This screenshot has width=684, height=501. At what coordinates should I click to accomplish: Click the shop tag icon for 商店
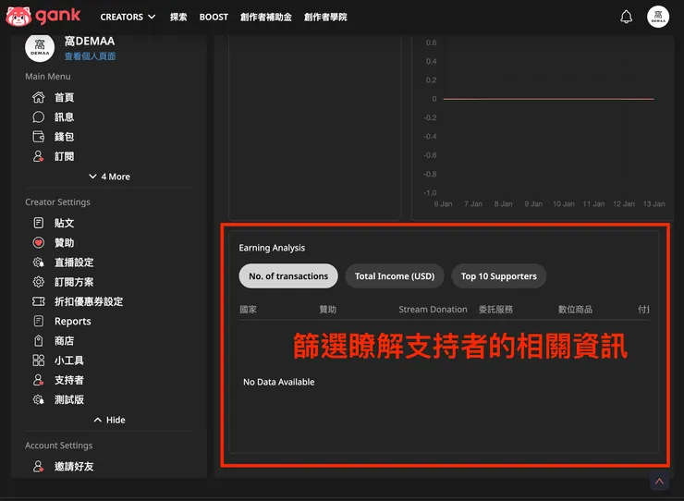point(39,341)
